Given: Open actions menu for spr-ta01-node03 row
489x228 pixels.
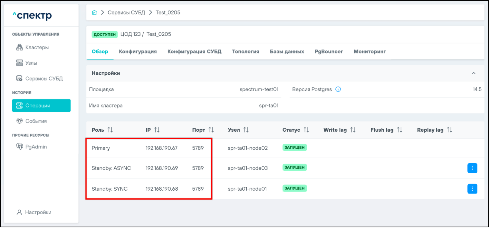Looking at the screenshot, I should click(472, 168).
